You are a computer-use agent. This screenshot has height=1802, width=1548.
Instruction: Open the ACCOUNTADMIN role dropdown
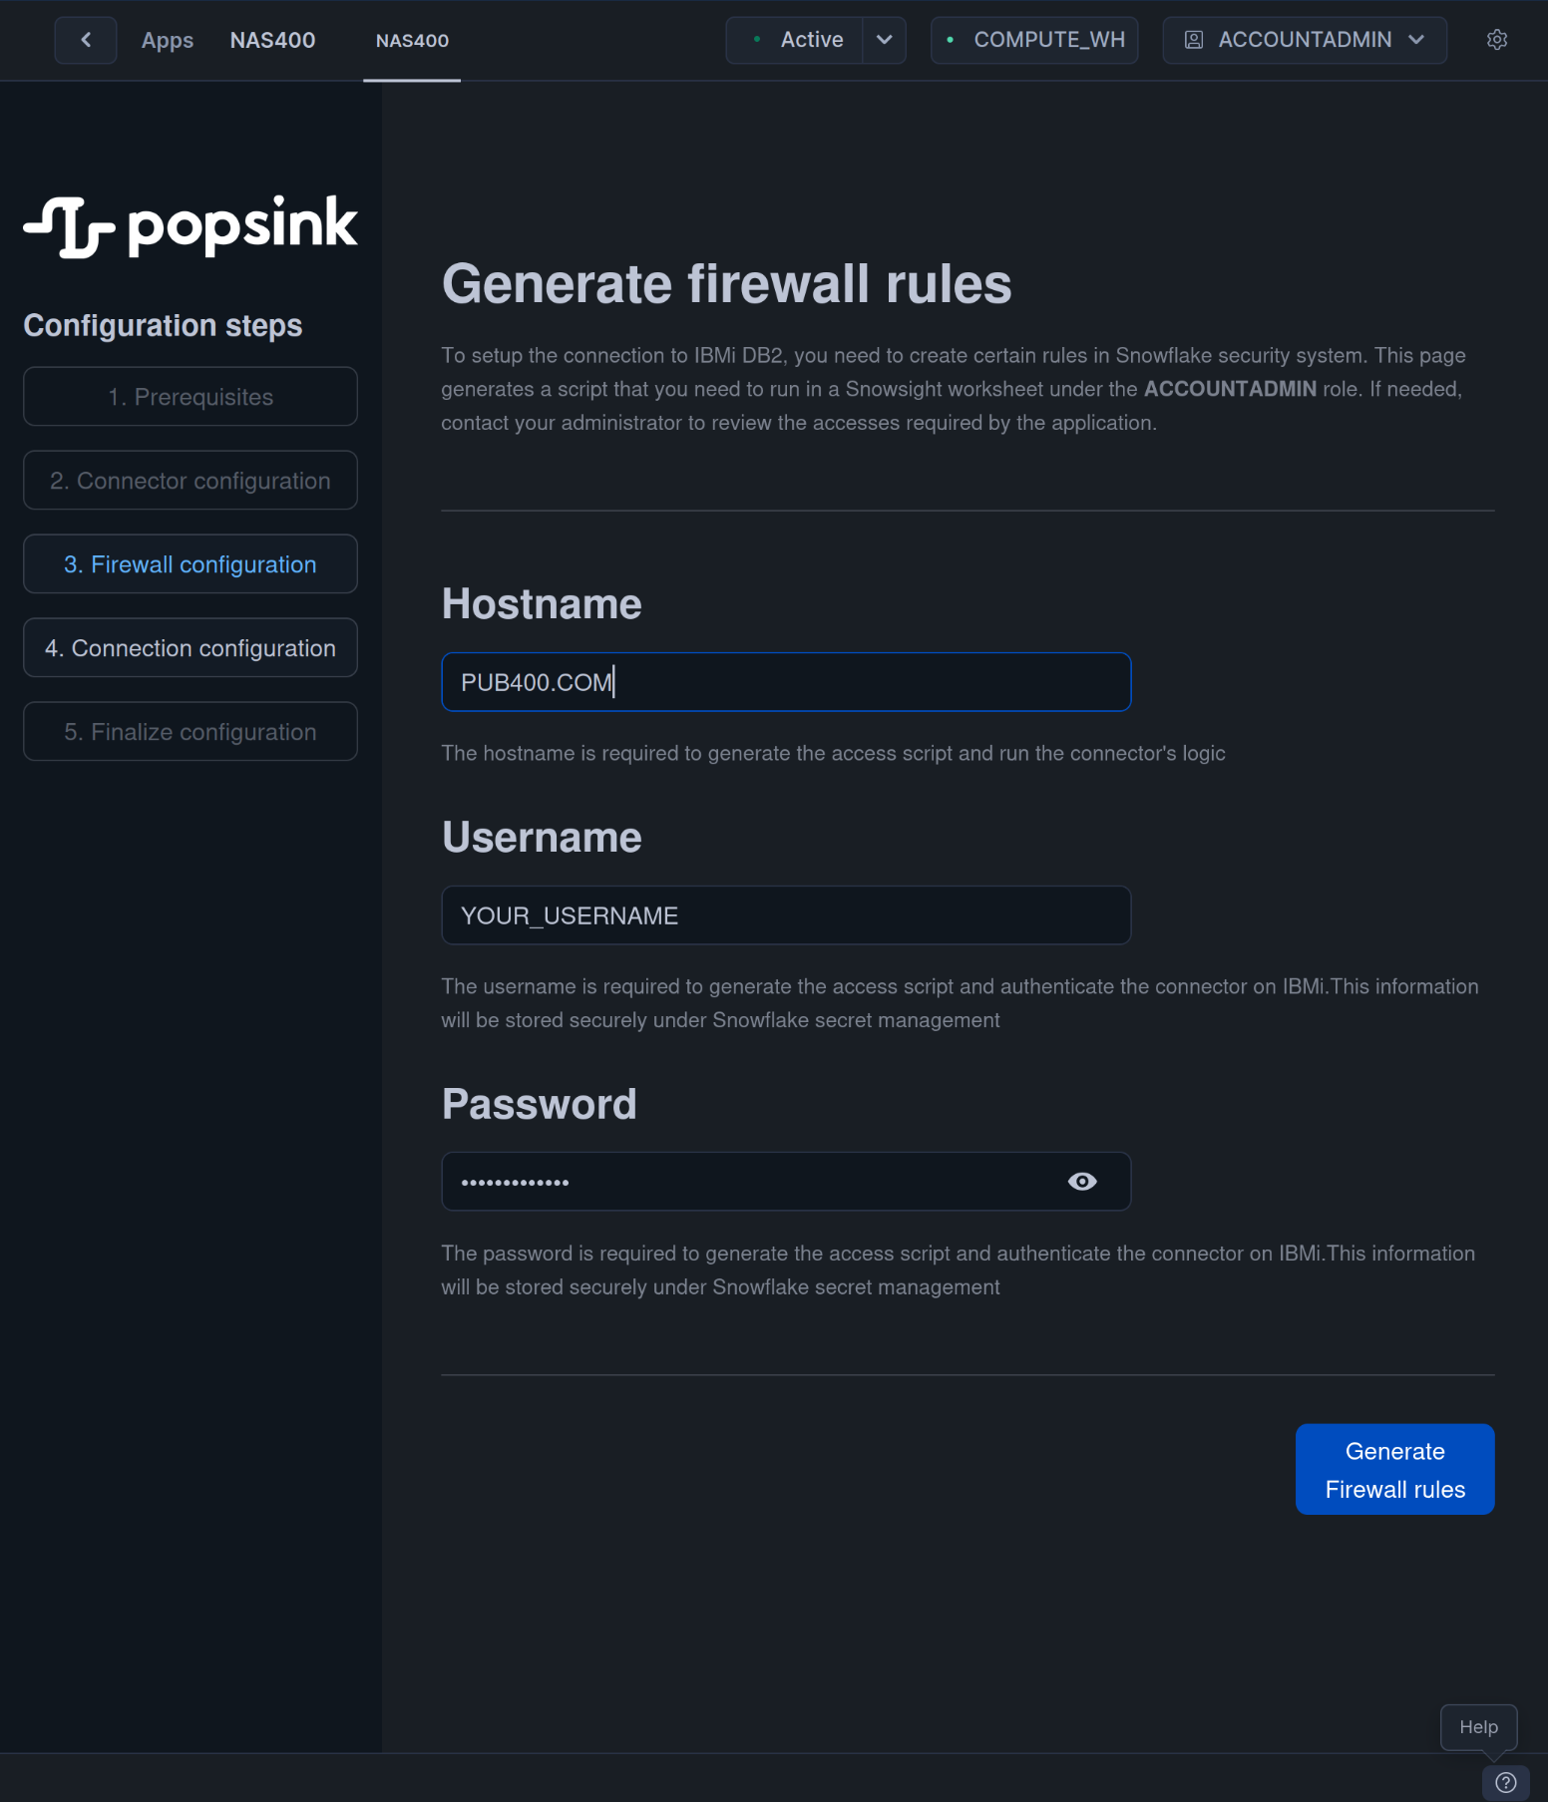[x=1304, y=40]
